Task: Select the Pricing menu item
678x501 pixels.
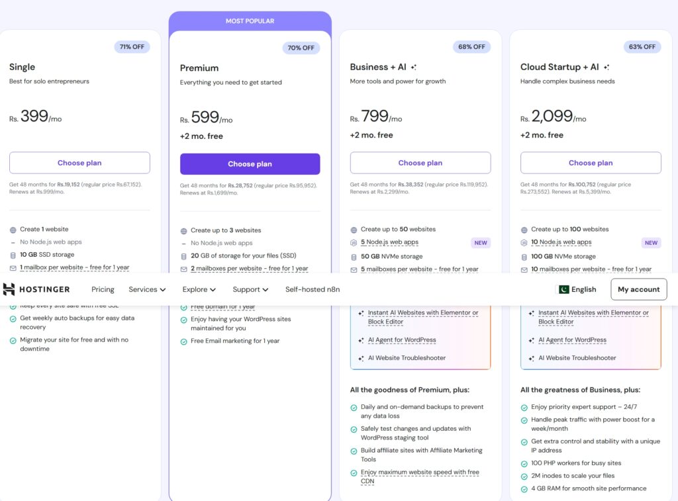Action: point(103,289)
